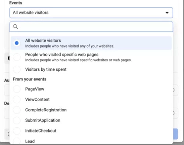This screenshot has width=184, height=145.
Task: Choose People who visited specific web pages radio
Action: pos(17,57)
